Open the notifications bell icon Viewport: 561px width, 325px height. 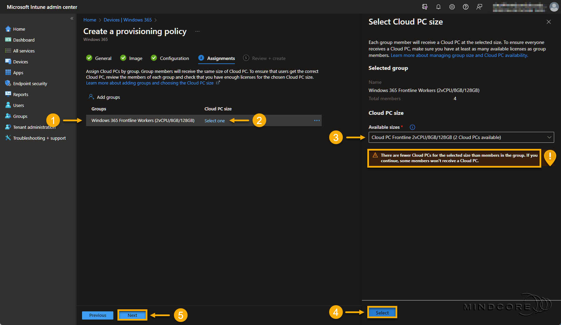coord(438,7)
